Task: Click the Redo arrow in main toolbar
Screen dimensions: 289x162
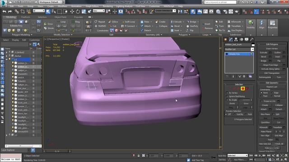Action: coord(10,12)
